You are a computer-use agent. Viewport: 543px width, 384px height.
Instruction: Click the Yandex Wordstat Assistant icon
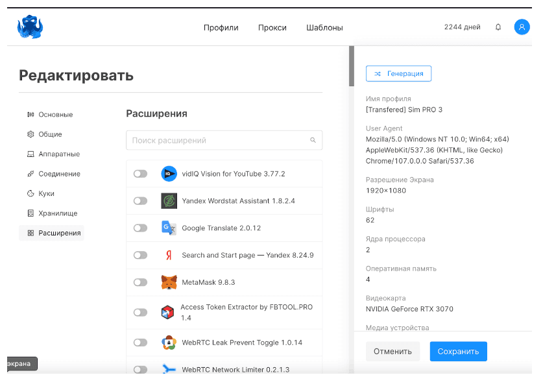167,200
